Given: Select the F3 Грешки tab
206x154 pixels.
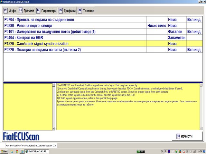Looking at the screenshot, I should pyautogui.click(x=26, y=11).
